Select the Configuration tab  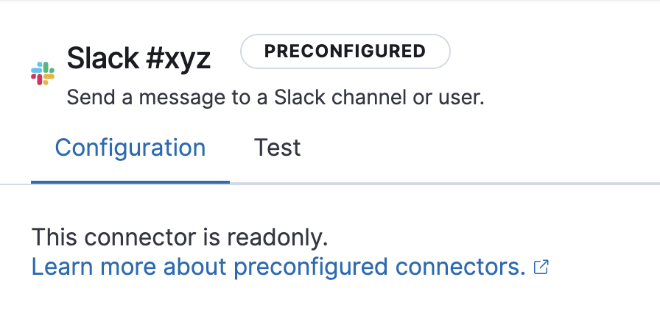coord(130,148)
